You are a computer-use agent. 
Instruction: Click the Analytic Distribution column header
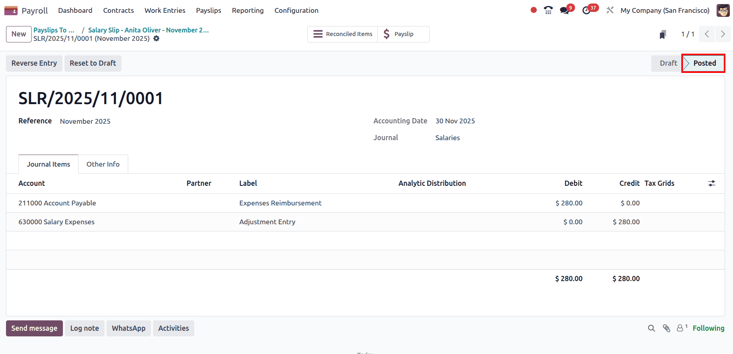coord(432,183)
